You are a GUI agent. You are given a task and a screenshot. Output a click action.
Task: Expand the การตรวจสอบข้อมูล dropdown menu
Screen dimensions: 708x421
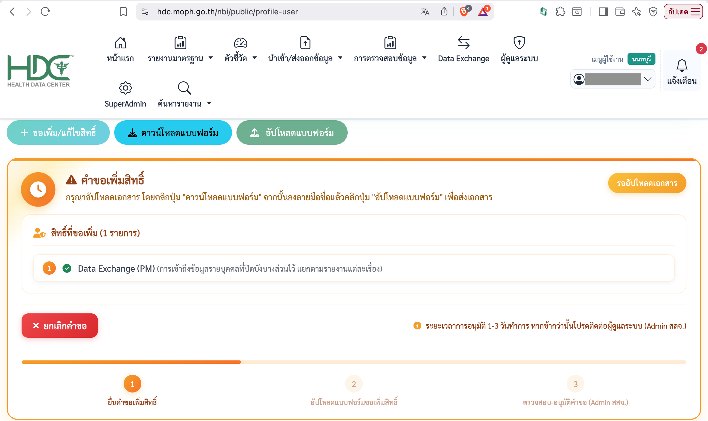click(x=390, y=49)
